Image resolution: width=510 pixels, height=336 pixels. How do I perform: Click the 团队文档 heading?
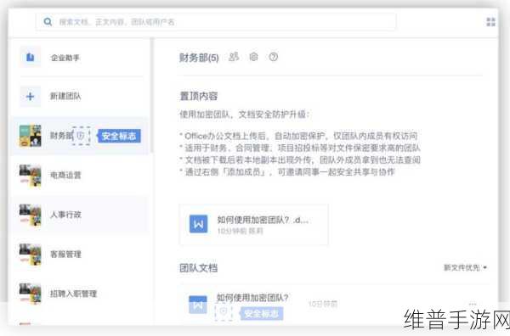(x=199, y=268)
